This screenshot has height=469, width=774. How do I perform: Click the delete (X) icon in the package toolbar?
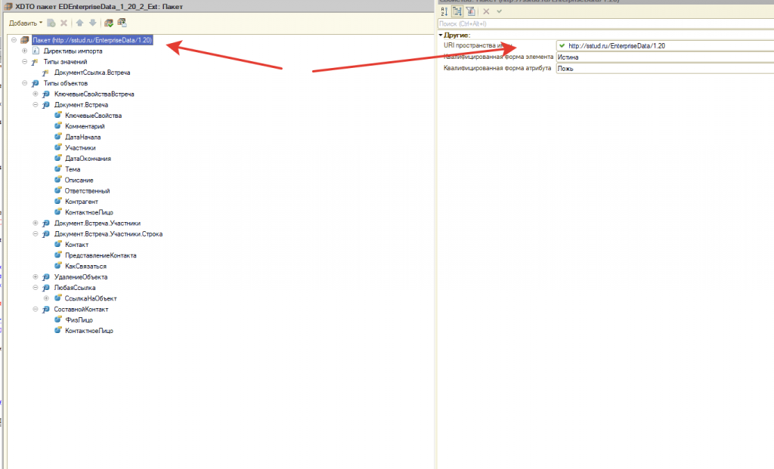tap(63, 23)
